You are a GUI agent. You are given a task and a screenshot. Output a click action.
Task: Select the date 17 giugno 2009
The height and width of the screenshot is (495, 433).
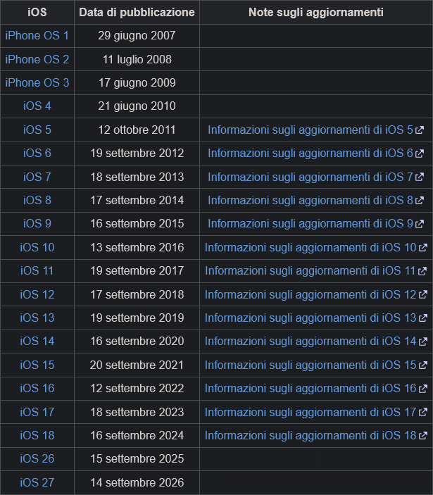[137, 82]
